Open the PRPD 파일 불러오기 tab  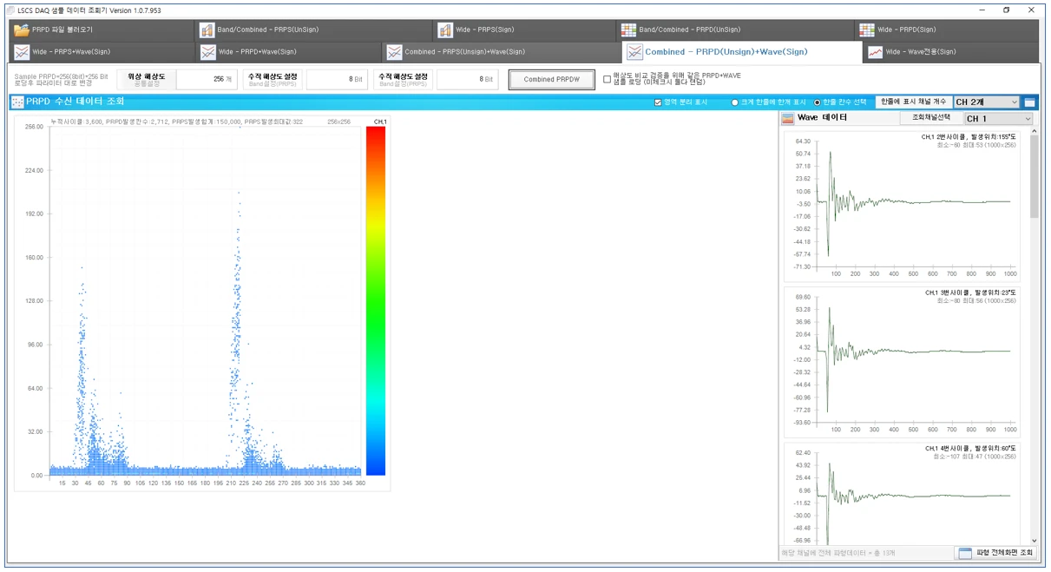101,30
